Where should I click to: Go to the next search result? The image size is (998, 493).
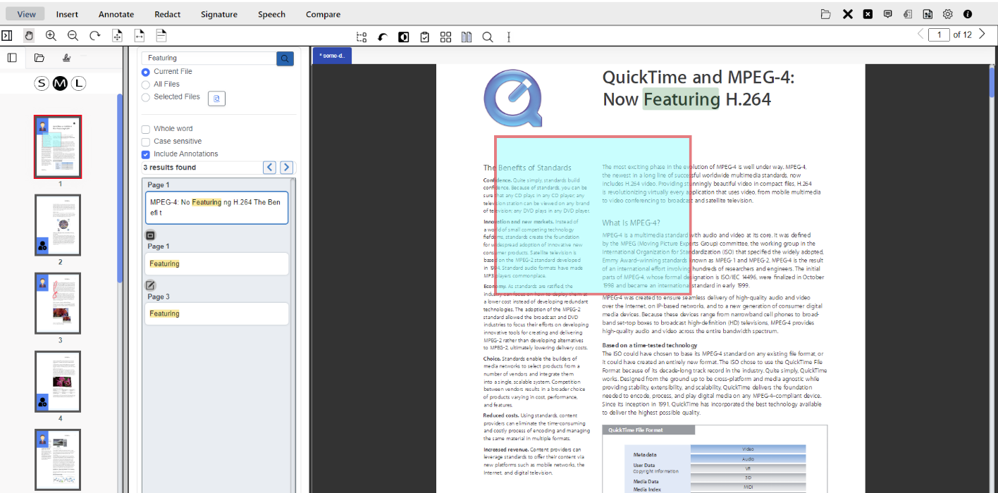pos(286,167)
